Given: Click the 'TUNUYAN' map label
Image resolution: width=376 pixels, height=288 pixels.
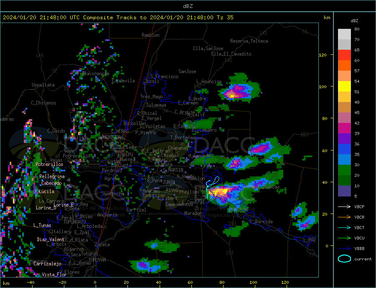Looking at the screenshot, I should 97,260.
